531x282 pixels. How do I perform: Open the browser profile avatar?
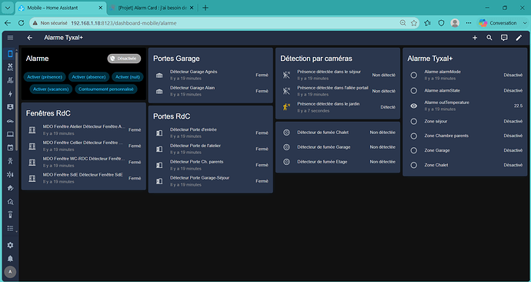pyautogui.click(x=455, y=23)
